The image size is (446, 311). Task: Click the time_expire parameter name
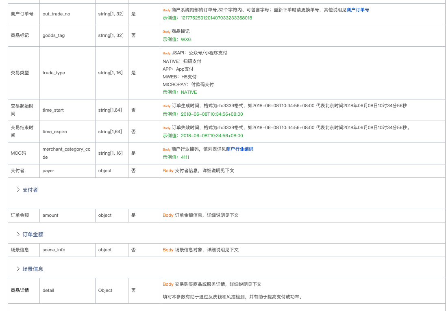(54, 132)
